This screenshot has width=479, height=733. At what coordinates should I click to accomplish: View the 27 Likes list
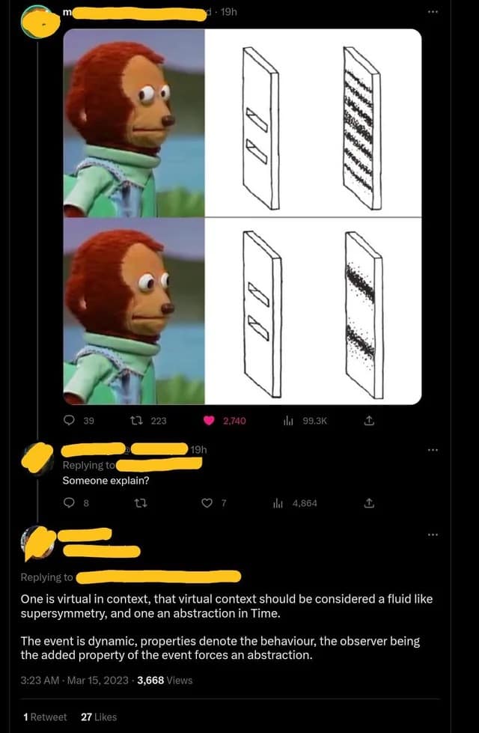coord(99,717)
